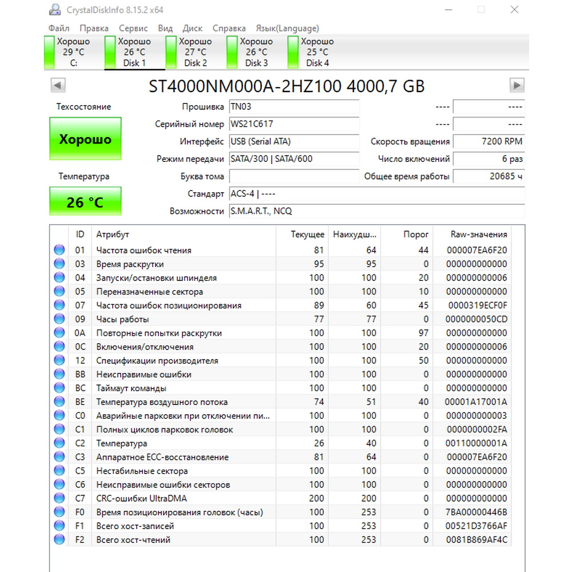The image size is (572, 572).
Task: Open the Сервис menu
Action: 133,28
